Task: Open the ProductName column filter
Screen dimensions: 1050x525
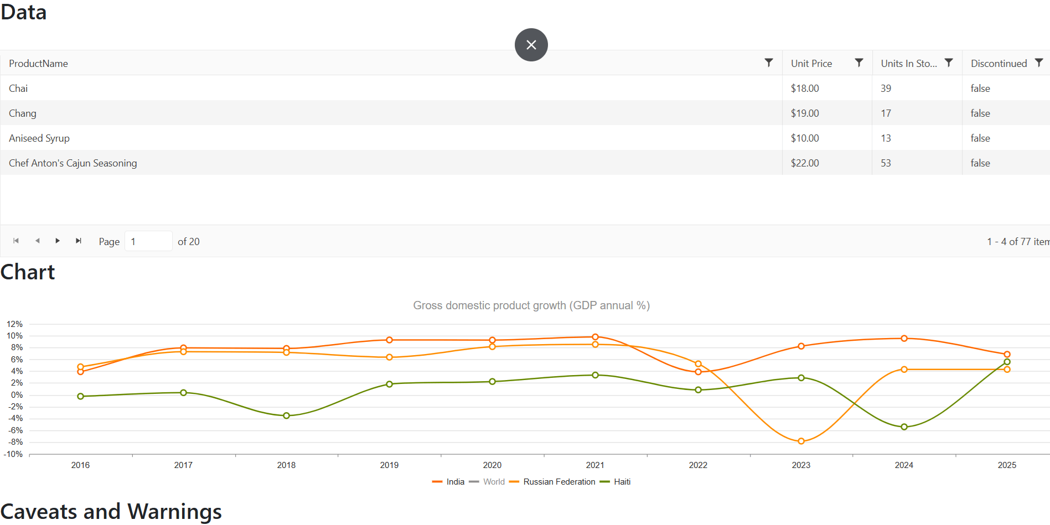Action: click(768, 63)
